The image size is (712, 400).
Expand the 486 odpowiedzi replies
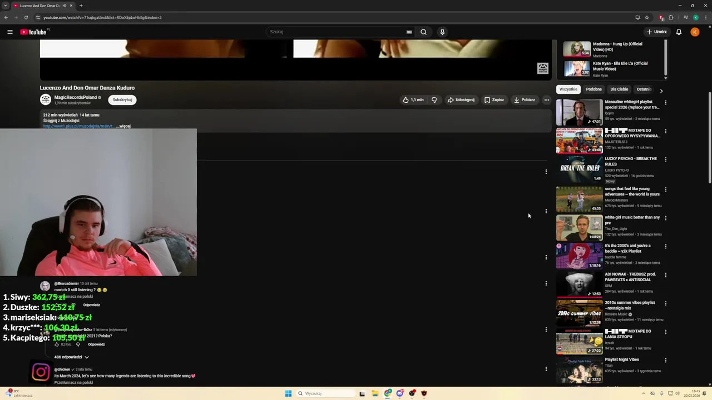[71, 357]
